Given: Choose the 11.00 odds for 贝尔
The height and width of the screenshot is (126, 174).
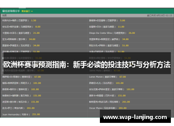Looking at the screenshot, I should (121, 27).
